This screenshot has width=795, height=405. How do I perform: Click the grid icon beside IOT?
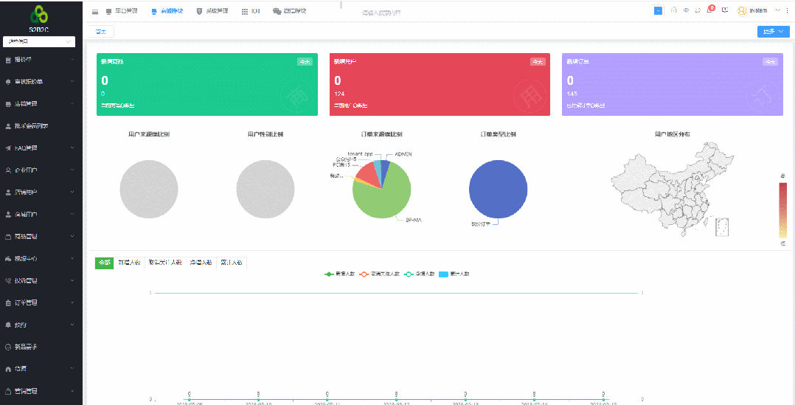(245, 11)
